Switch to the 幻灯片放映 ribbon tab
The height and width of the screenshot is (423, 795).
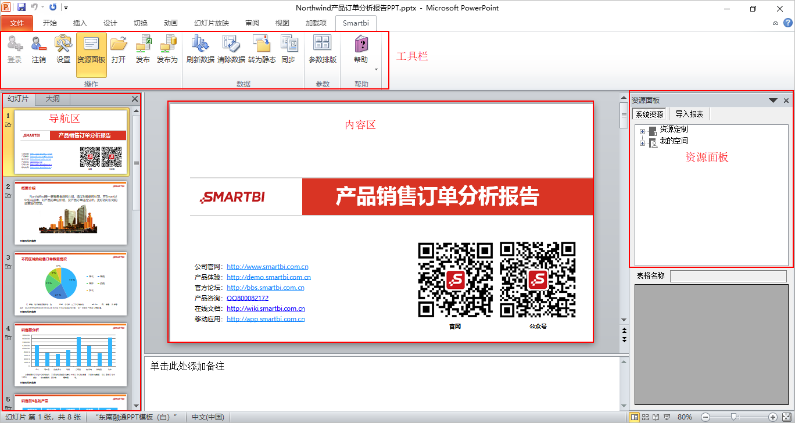coord(212,23)
